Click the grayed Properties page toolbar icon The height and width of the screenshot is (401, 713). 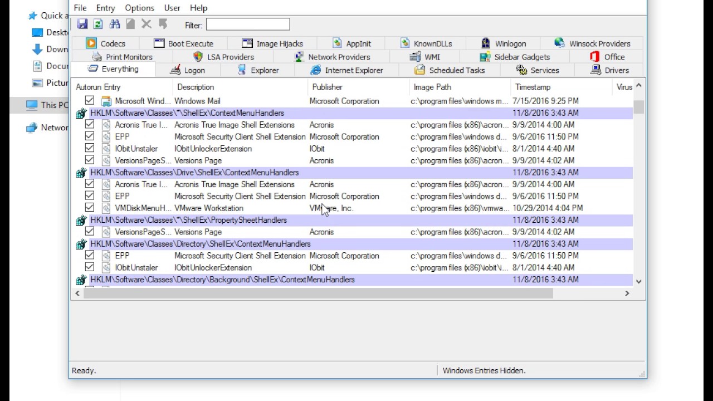point(130,24)
